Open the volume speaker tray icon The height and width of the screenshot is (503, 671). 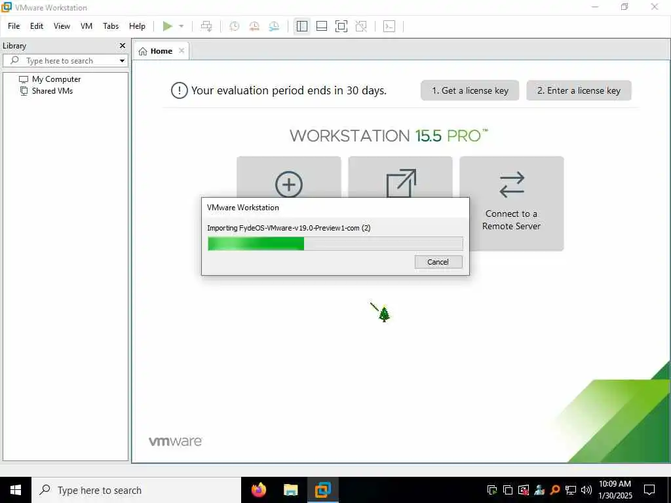(586, 490)
